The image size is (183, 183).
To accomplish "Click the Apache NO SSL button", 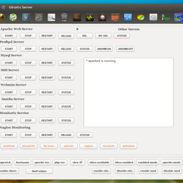I will 103,36.
